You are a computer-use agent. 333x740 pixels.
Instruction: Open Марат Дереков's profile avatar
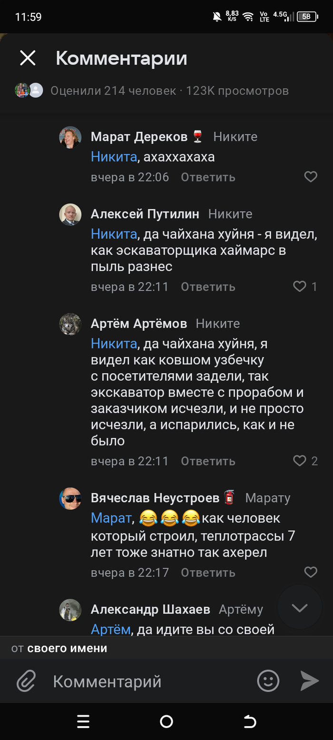click(x=70, y=137)
